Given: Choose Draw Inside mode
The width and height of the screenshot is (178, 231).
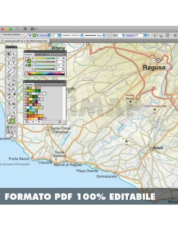Looking at the screenshot, I should point(14,131).
